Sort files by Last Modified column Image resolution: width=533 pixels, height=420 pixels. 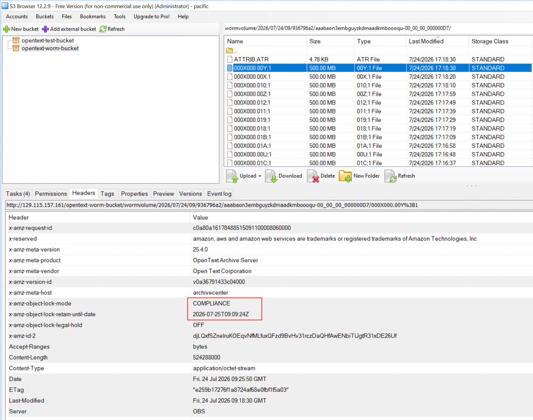(x=438, y=41)
